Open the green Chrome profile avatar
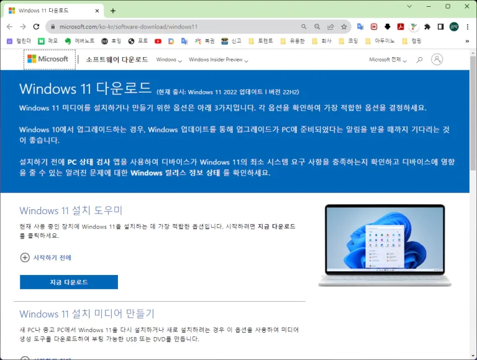477x360 pixels. [454, 27]
